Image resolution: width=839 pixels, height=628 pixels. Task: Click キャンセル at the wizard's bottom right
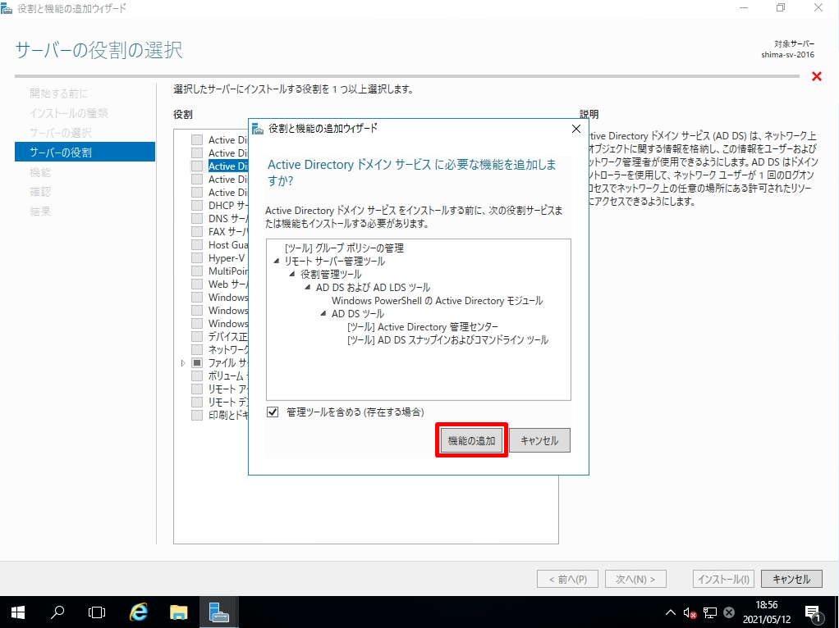coord(791,580)
